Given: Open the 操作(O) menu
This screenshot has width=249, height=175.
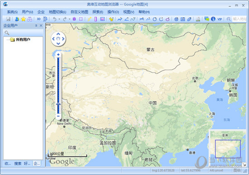Looking at the screenshot, I should [113, 12].
